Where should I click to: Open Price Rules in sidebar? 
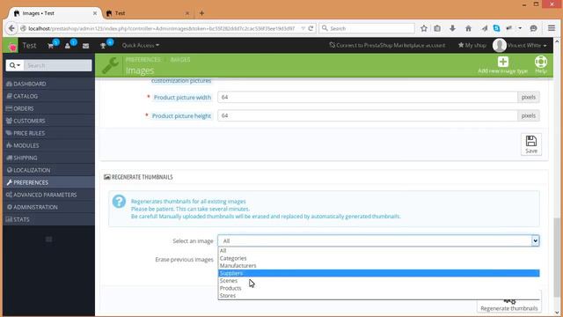coord(49,133)
